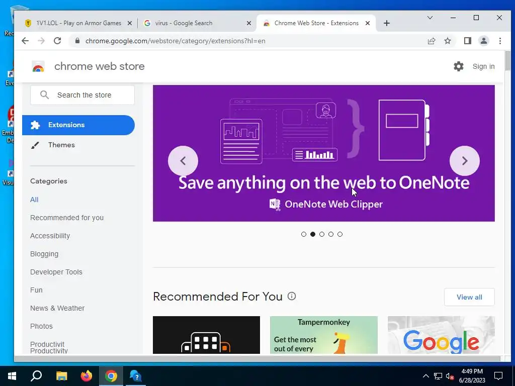
Task: Reload the Chrome Web Store page
Action: point(57,41)
